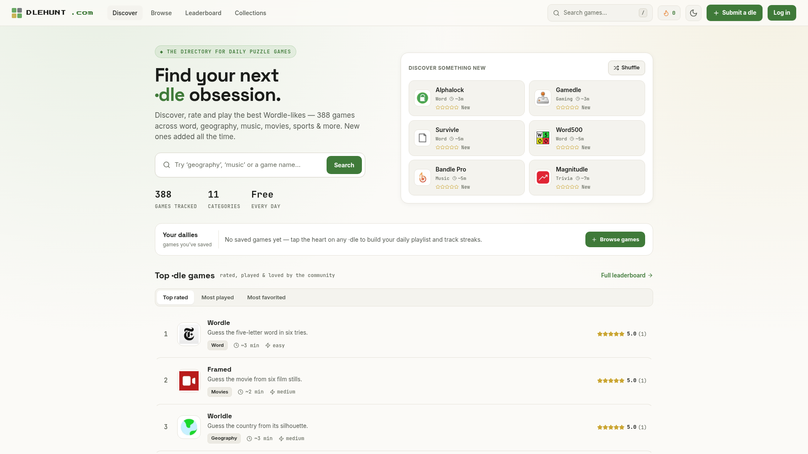Click the Worldle globe icon
The width and height of the screenshot is (808, 454).
189,427
